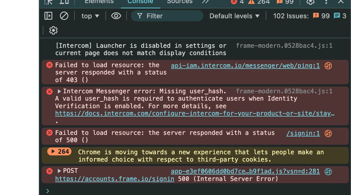Screen dimensions: 351x195
Task: Toggle the console sidebar panel
Action: (48, 16)
